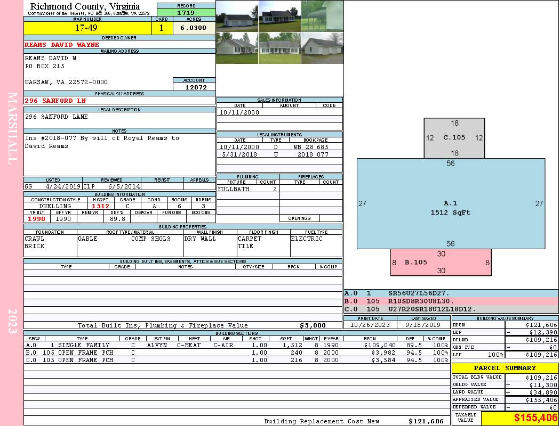Click the print date 10/26/2023
Image resolution: width=560 pixels, height=426 pixels.
pyautogui.click(x=370, y=325)
